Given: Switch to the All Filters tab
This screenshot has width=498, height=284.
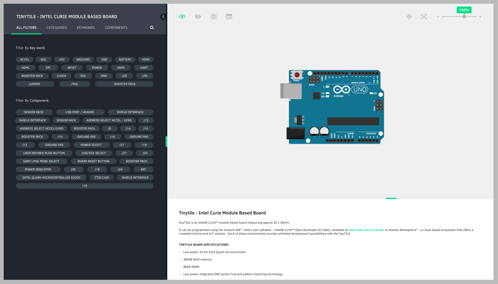Looking at the screenshot, I should [26, 28].
